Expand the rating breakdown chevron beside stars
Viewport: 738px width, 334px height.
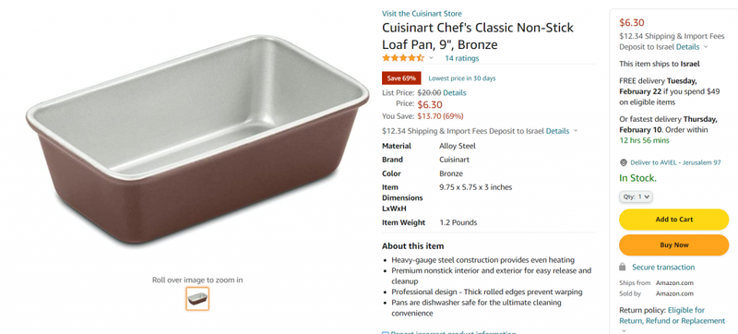coord(431,58)
